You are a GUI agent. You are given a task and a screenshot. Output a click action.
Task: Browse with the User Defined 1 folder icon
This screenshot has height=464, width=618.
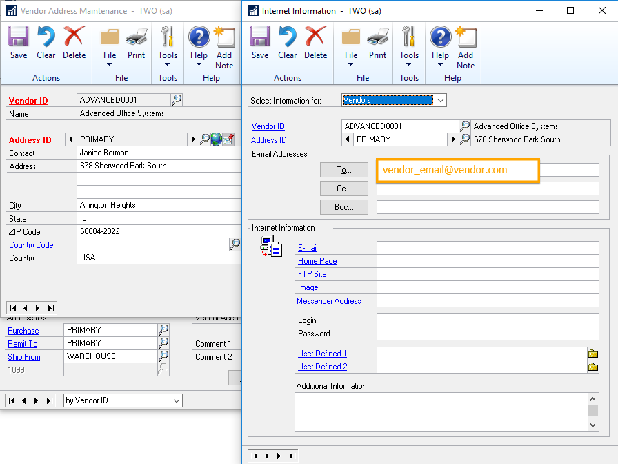[592, 354]
